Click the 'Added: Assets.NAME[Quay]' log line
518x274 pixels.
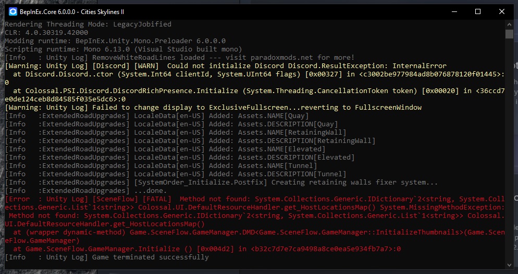(x=156, y=116)
